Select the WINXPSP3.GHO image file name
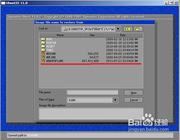The height and width of the screenshot is (140, 180). pos(55,61)
